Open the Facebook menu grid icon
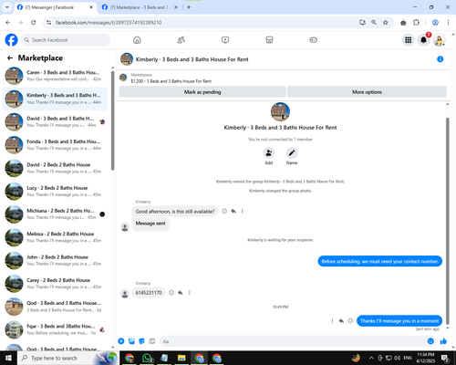 point(409,40)
